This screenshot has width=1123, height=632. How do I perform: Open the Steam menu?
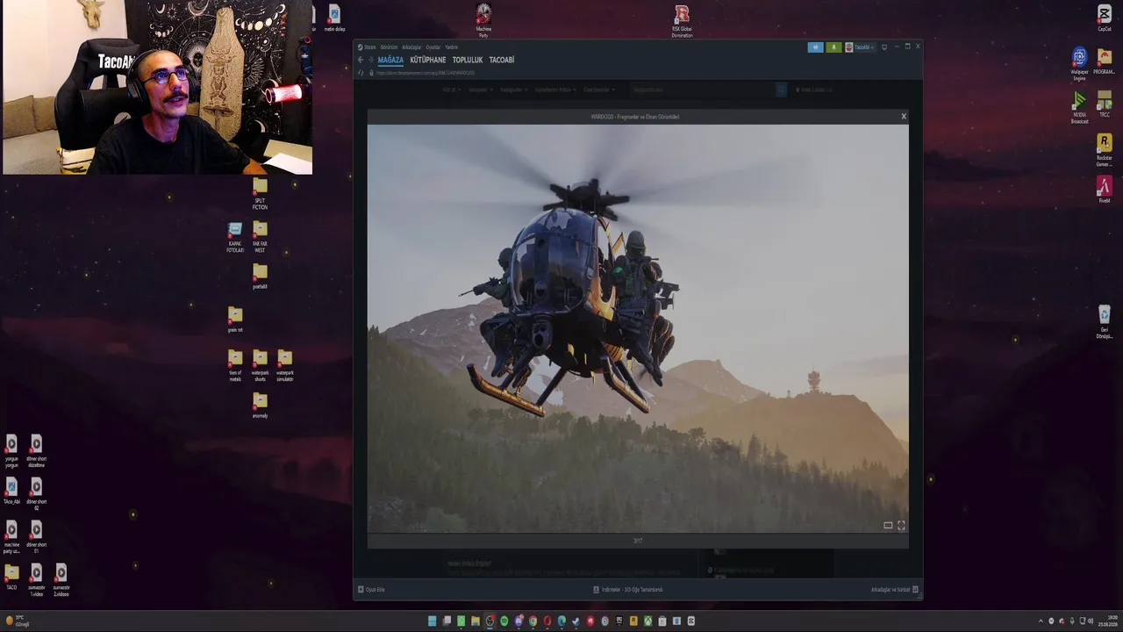pos(368,47)
